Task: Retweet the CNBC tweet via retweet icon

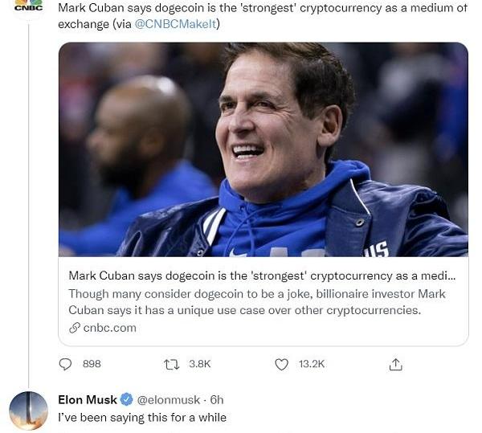Action: point(171,364)
